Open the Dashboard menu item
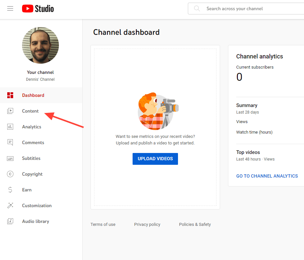 pos(33,95)
